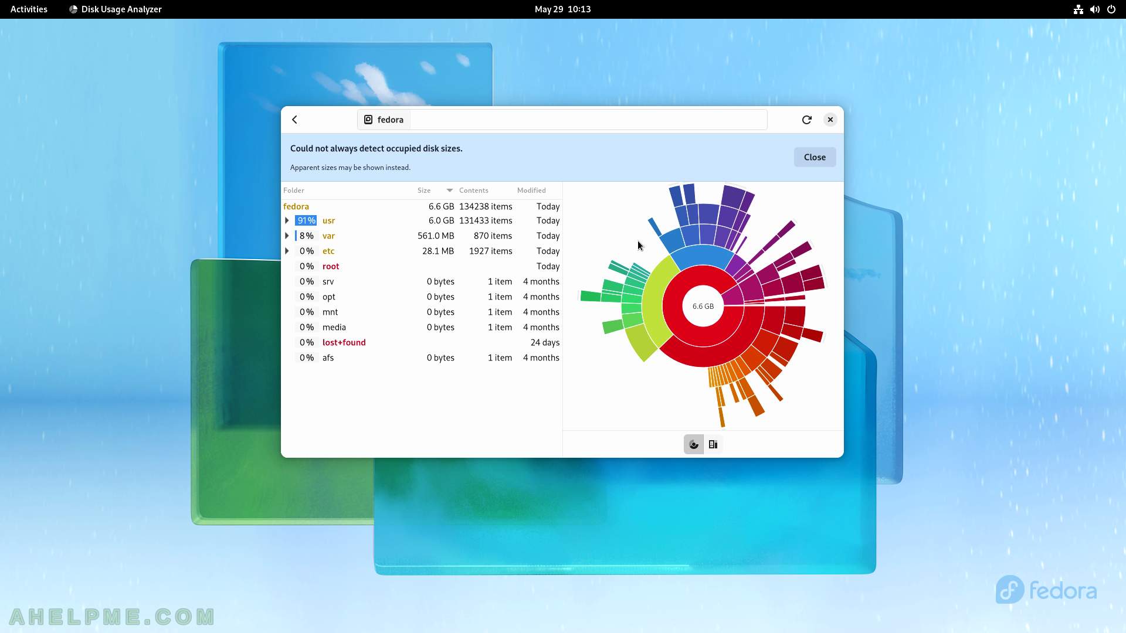Open the clock showing May 29 10:13
The image size is (1126, 633).
pyautogui.click(x=563, y=9)
